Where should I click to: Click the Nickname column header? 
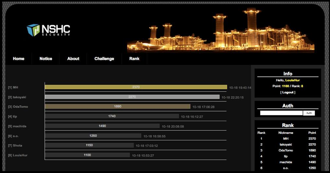tap(286, 133)
